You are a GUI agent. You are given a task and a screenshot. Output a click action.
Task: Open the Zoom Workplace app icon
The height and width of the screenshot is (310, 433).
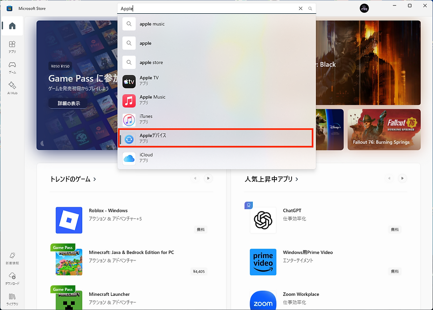(263, 300)
